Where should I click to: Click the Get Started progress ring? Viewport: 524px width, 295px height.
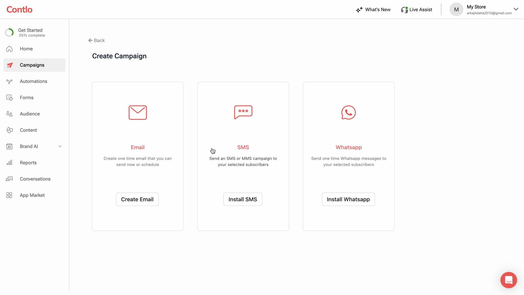(x=9, y=33)
